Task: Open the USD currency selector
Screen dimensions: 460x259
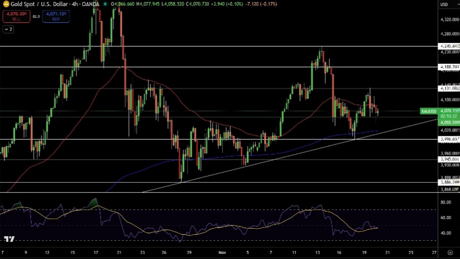Action: point(444,5)
